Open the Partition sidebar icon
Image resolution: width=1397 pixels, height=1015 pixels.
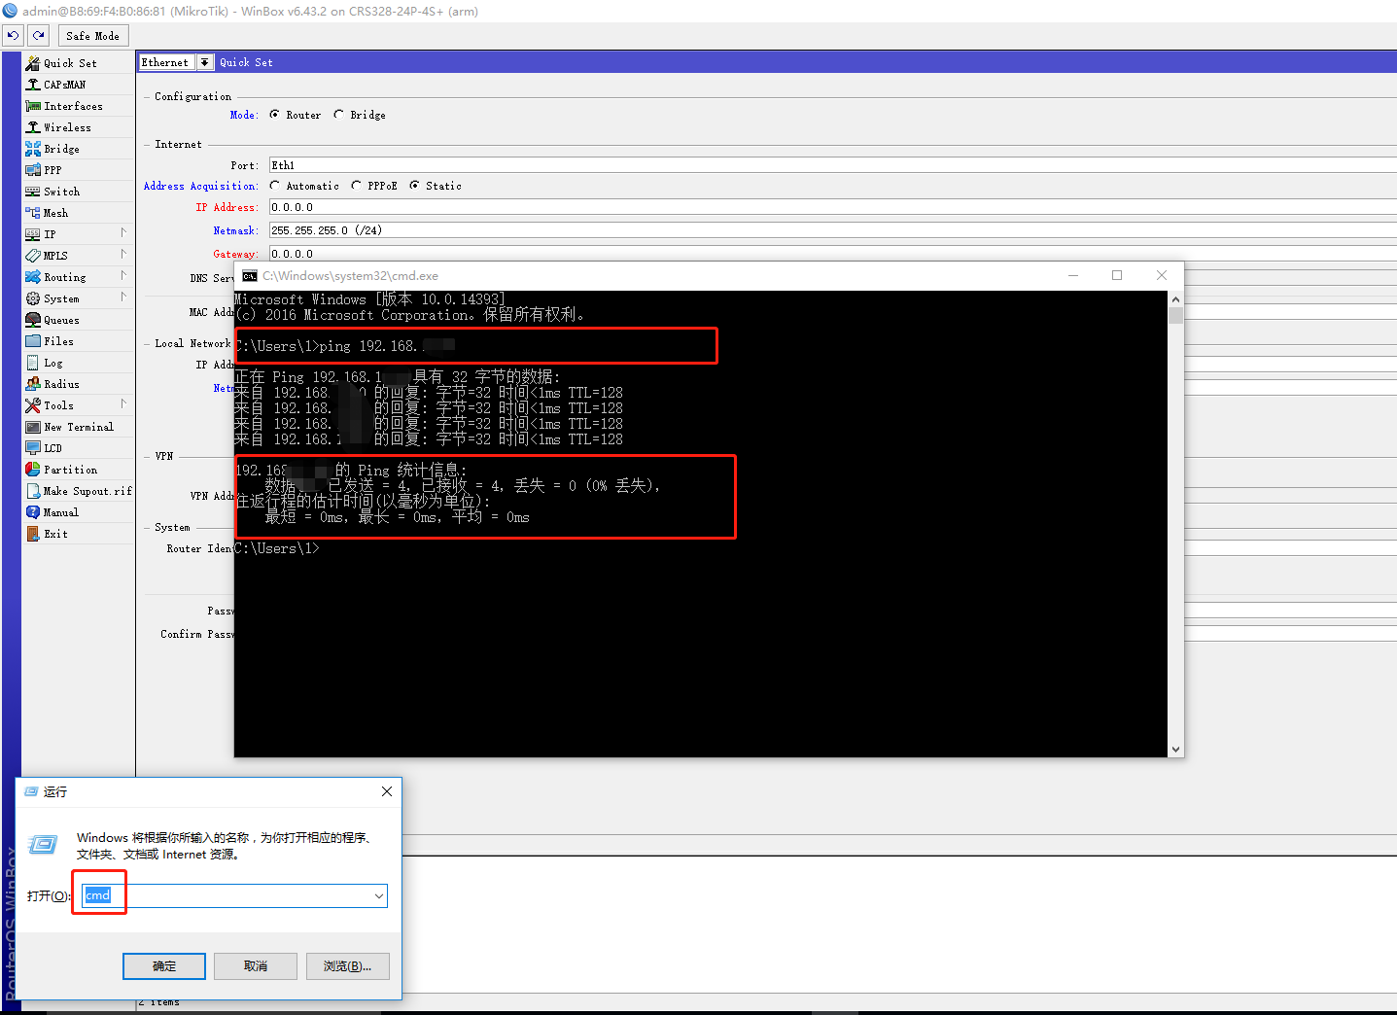point(33,470)
